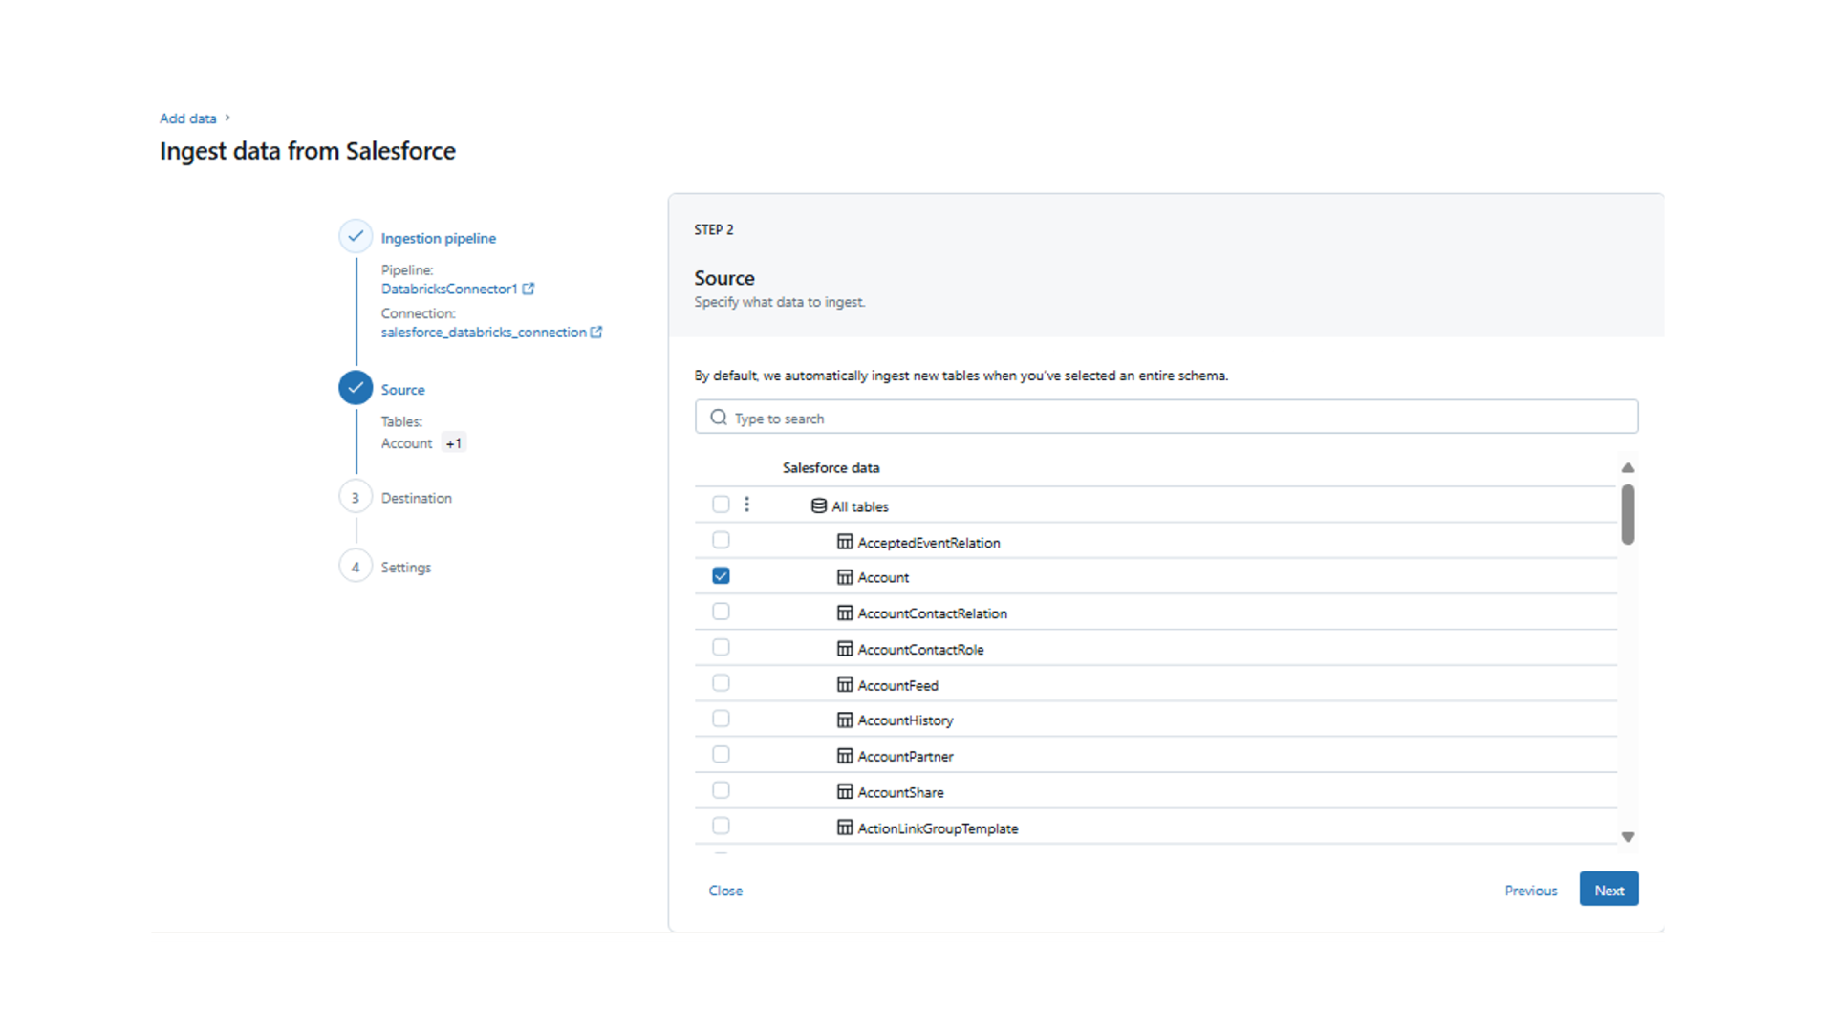Expand the +1 tables badge
This screenshot has height=1032, width=1835.
[454, 443]
